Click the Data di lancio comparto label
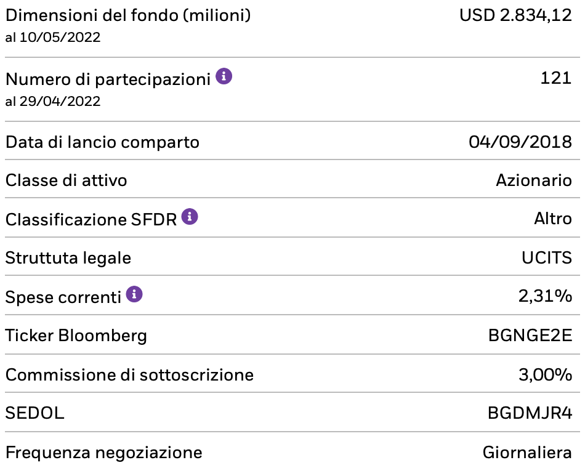This screenshot has height=468, width=585. point(102,142)
